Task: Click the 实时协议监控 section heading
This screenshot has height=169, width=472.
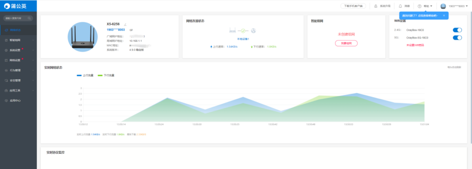Action: [55, 152]
